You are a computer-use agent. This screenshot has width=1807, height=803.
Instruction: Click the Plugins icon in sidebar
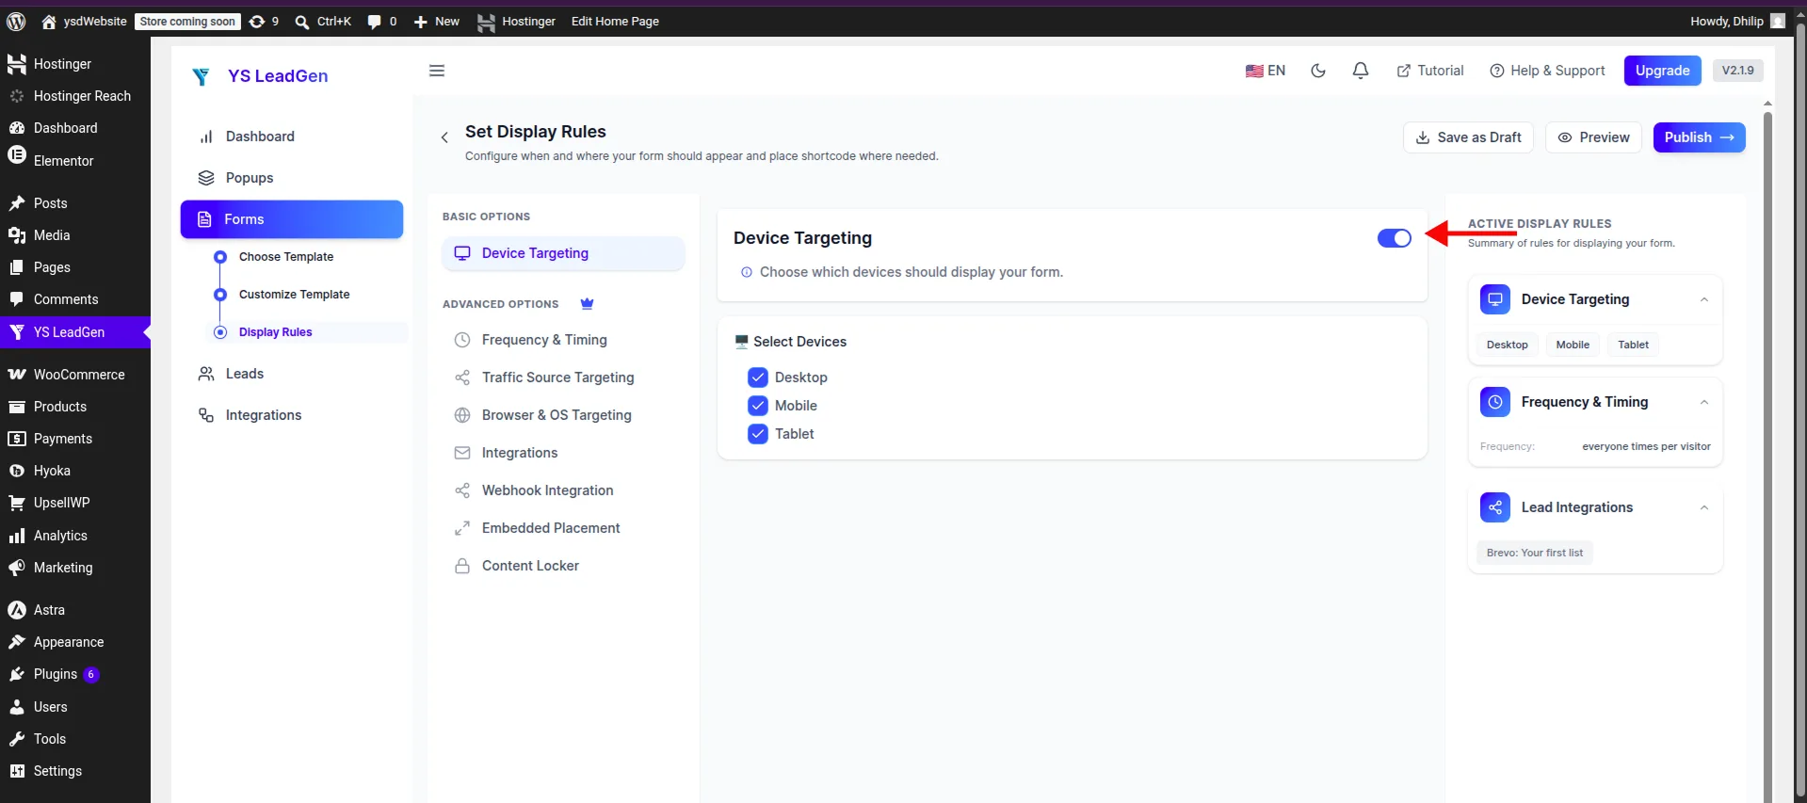[x=16, y=674]
